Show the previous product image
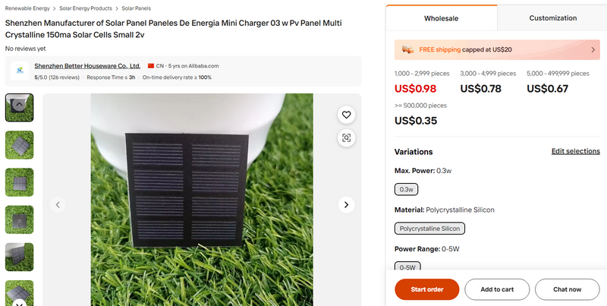 pyautogui.click(x=58, y=204)
